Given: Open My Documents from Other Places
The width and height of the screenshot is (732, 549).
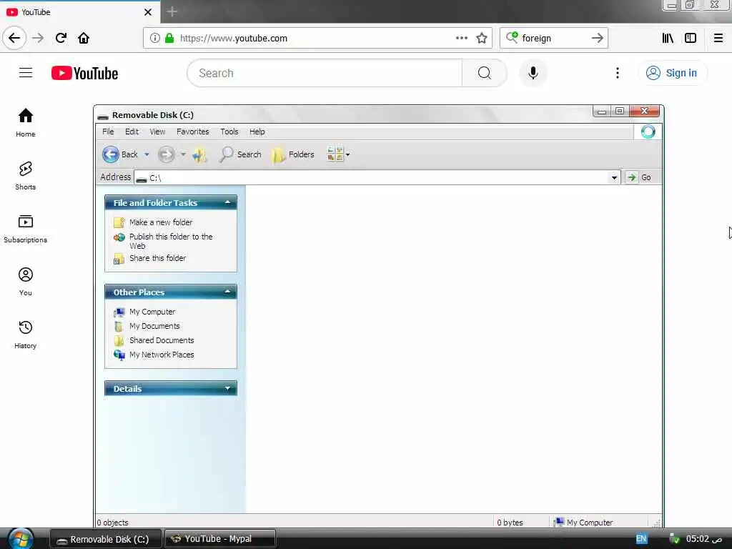Looking at the screenshot, I should coord(154,326).
